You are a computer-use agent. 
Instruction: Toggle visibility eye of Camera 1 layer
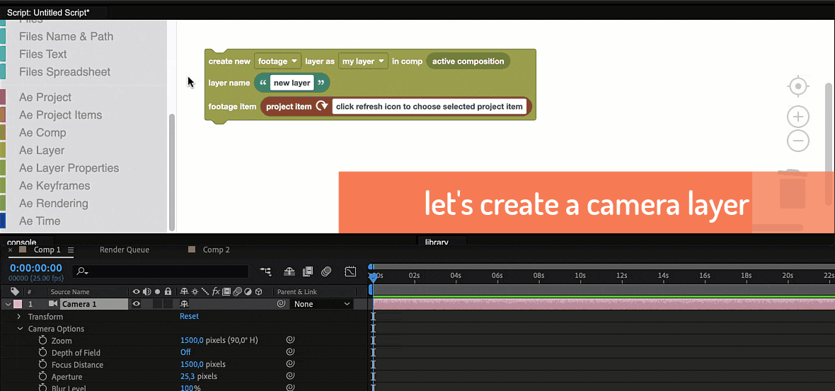click(137, 304)
